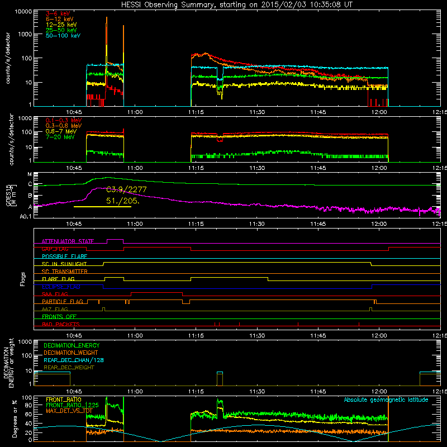
Task: Click the SC_TRANSMITTER flag label
Action: (x=65, y=271)
